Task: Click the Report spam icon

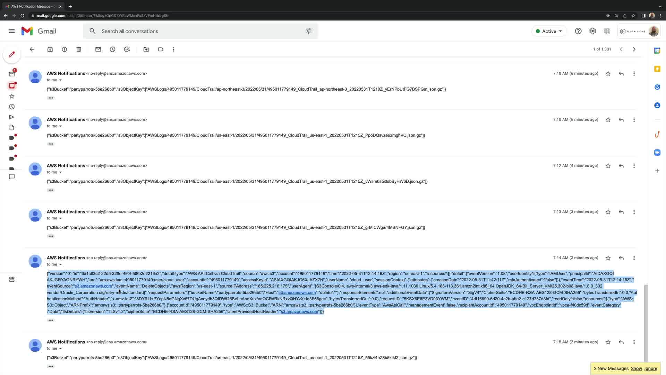Action: (x=64, y=49)
